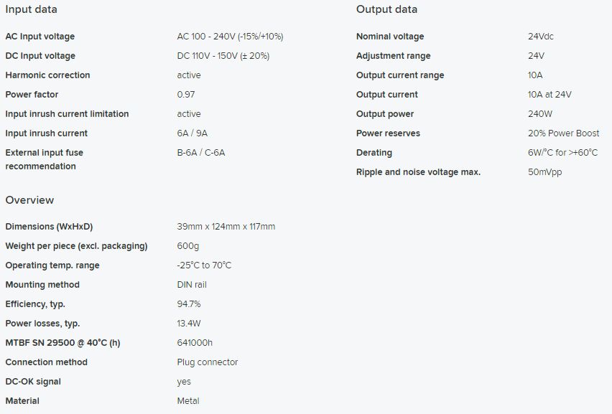Select the 6A / 9A inrush value
Screen dimensions: 612x414
[x=193, y=133]
